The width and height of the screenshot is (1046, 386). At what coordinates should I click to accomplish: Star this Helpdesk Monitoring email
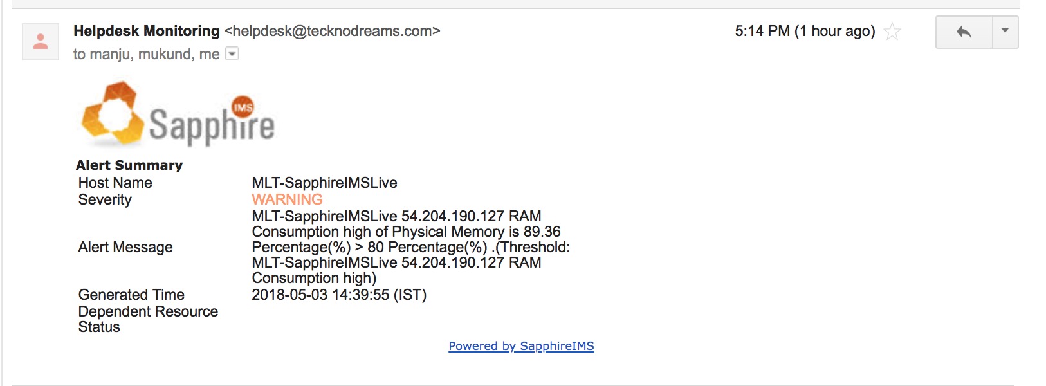pyautogui.click(x=892, y=32)
